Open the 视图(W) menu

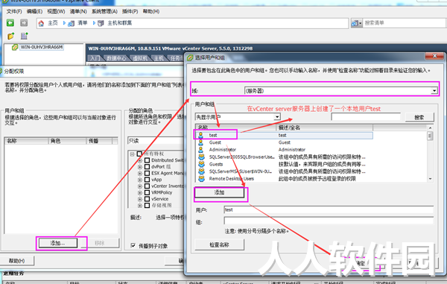(x=56, y=11)
